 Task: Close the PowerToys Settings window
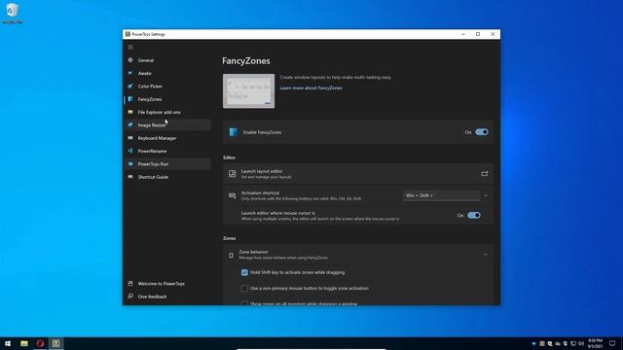click(493, 34)
